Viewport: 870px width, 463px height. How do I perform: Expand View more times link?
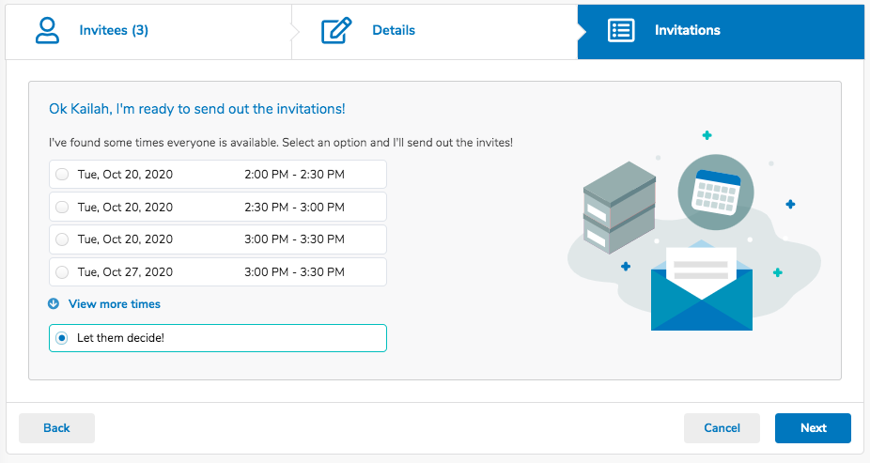point(115,304)
